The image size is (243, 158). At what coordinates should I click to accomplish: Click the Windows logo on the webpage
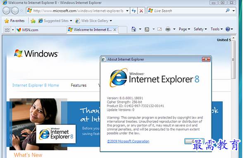tap(36, 53)
